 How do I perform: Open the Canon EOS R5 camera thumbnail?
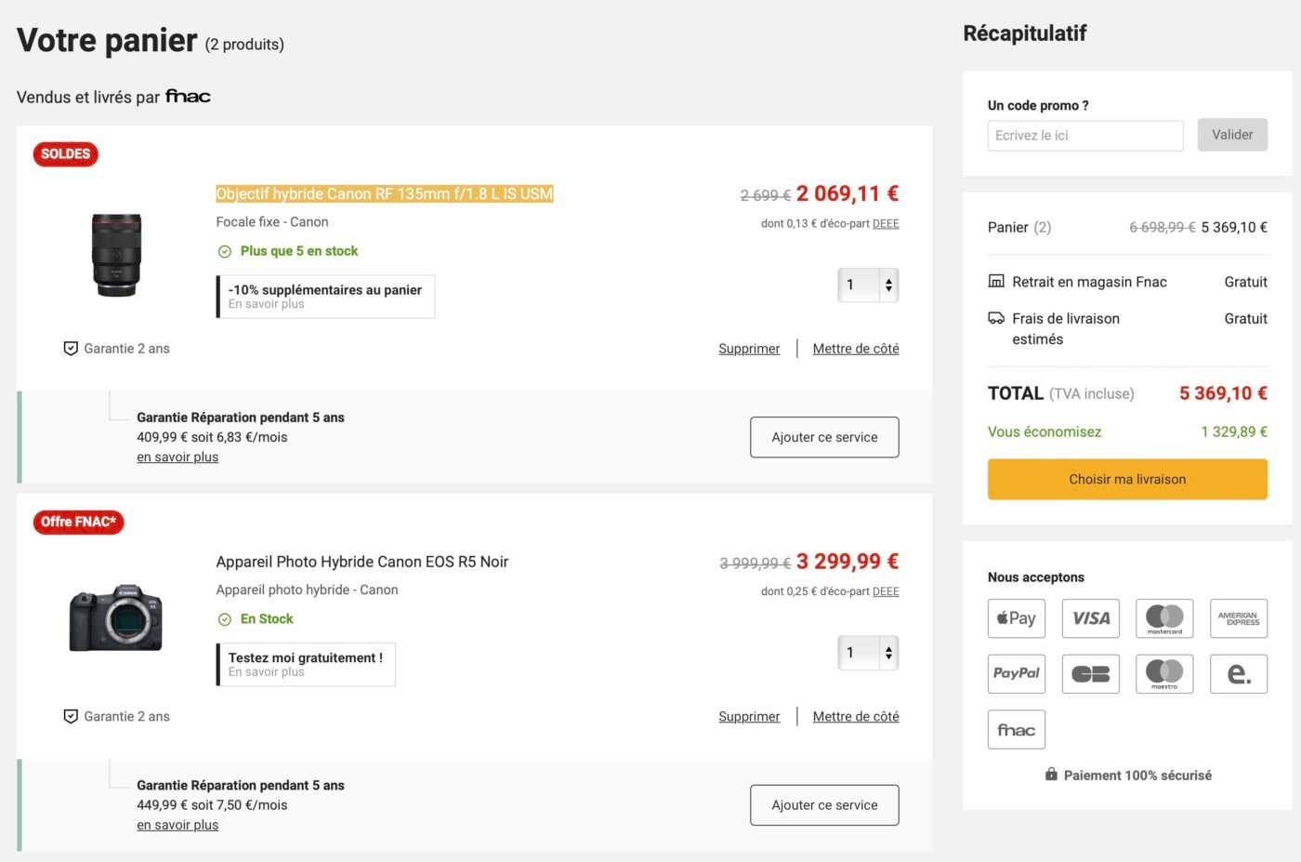coord(116,618)
